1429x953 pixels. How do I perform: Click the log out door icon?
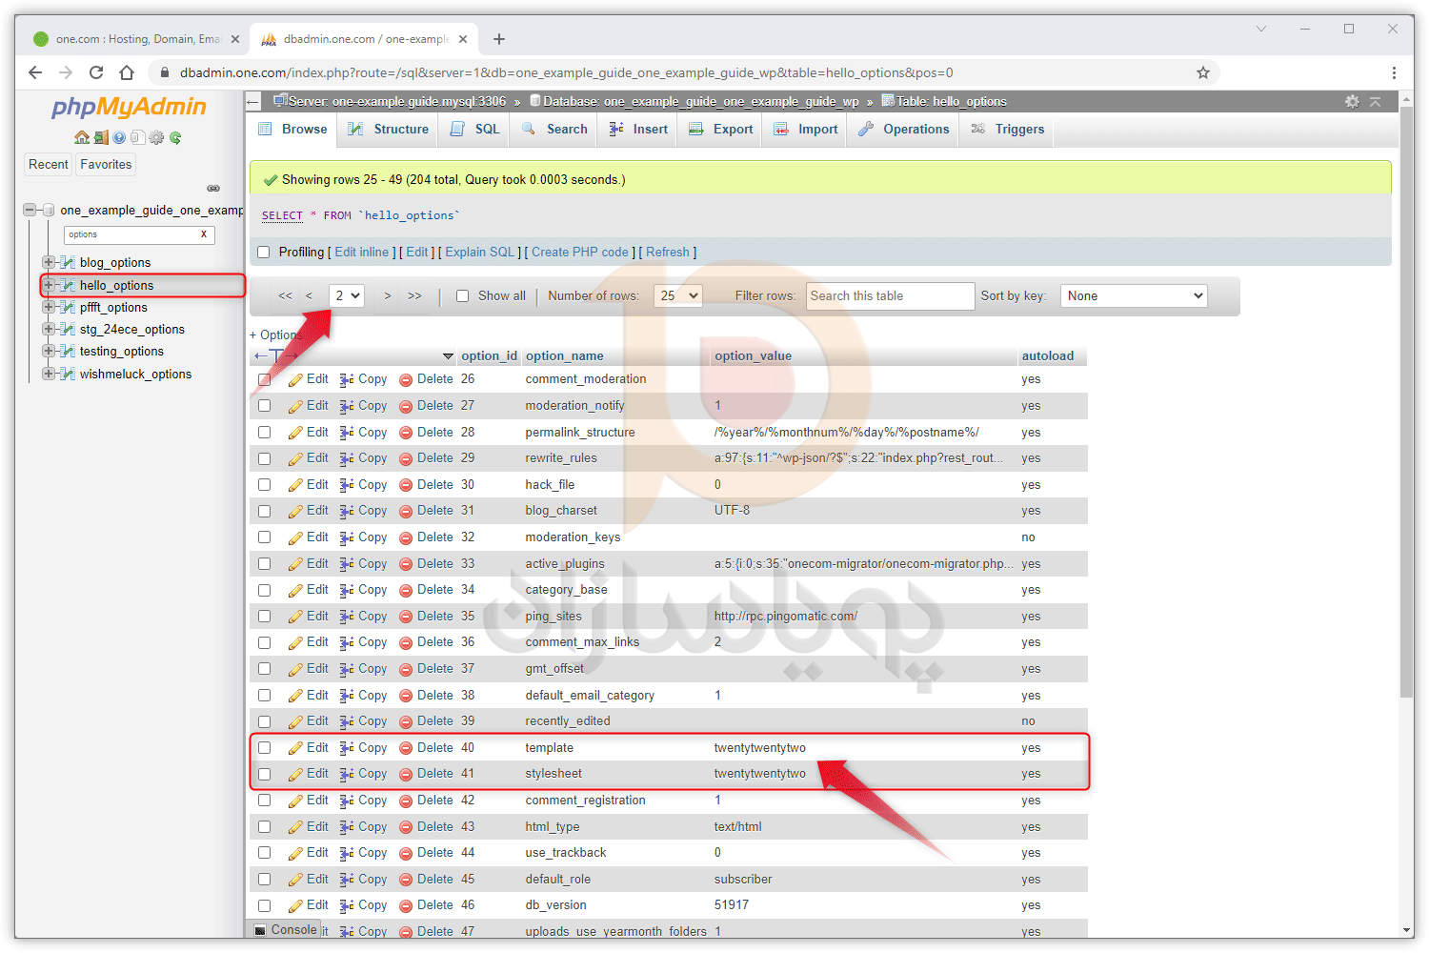tap(101, 137)
